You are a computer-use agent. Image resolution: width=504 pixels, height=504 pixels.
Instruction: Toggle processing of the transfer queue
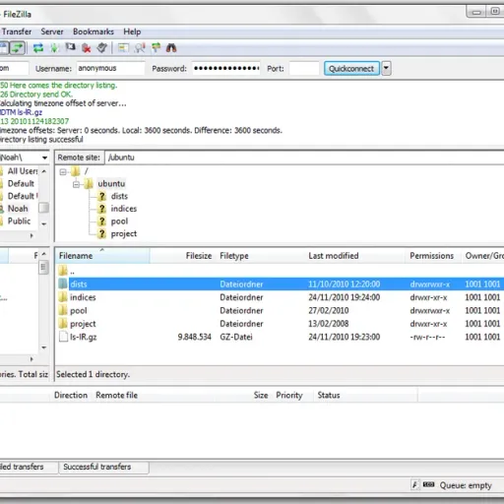(54, 48)
